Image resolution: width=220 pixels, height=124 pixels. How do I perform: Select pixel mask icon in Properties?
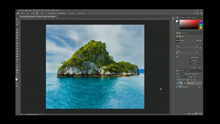198,41
